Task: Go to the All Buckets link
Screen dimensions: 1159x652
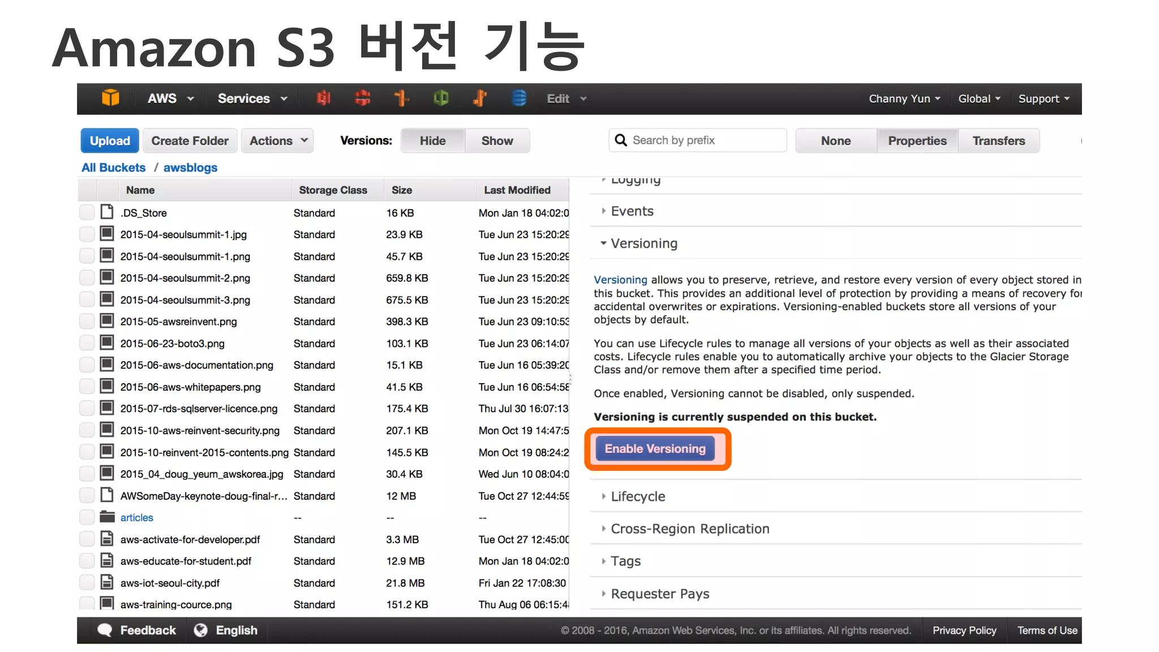Action: [x=113, y=168]
